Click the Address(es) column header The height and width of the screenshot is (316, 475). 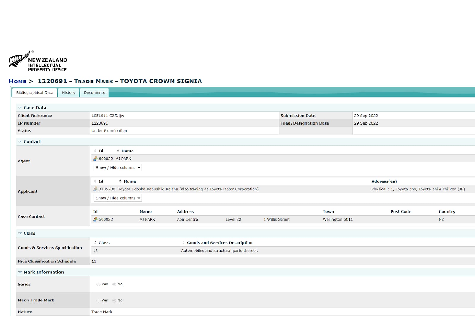pos(384,181)
